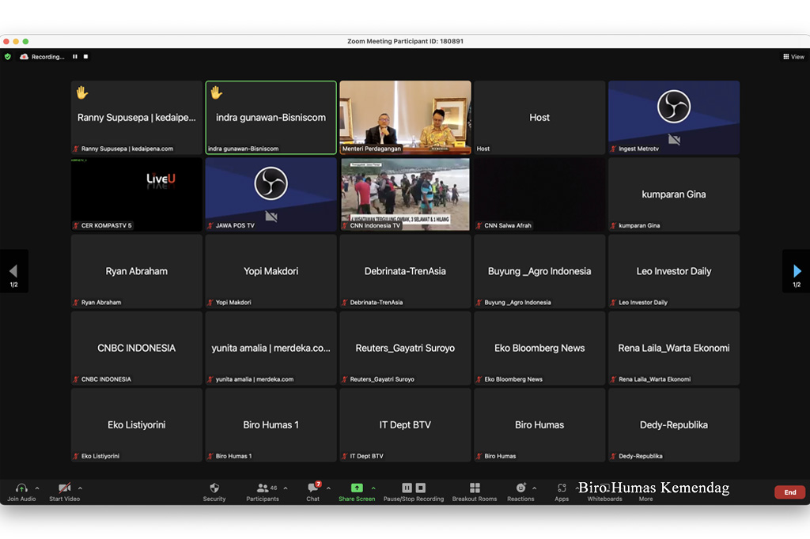Viewport: 810px width, 539px height.
Task: Click muted mic icon on CNBC INDONESIA label
Action: tap(76, 379)
